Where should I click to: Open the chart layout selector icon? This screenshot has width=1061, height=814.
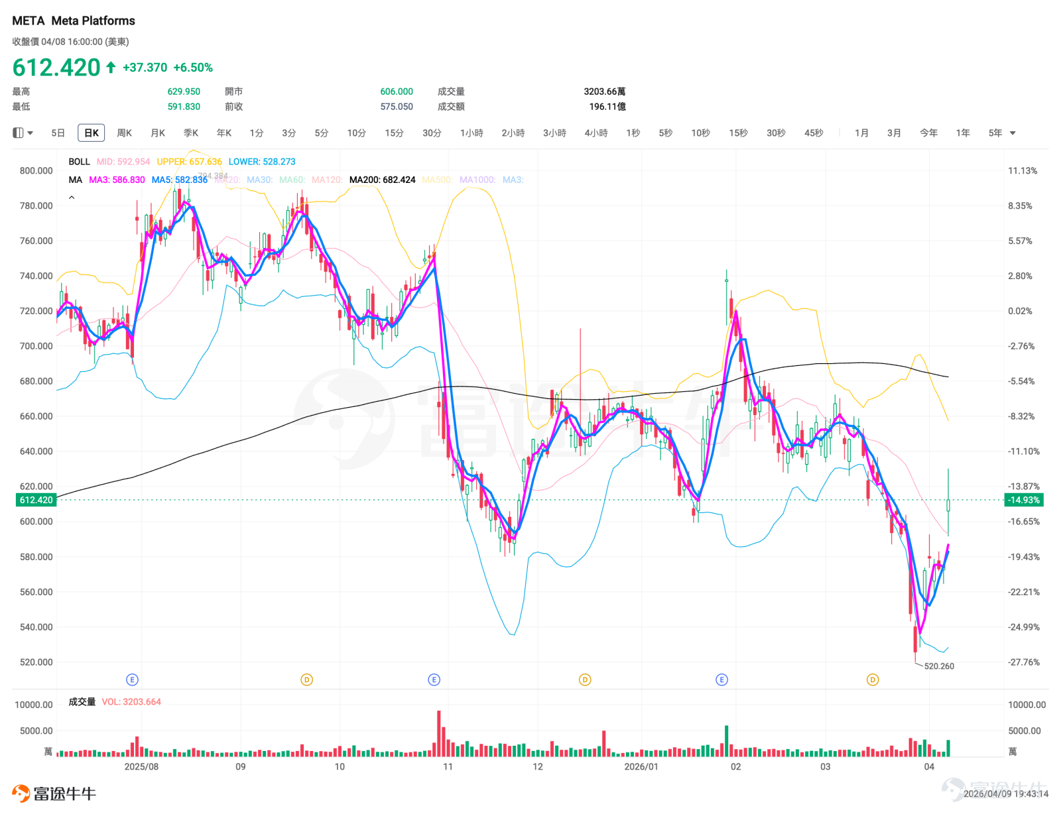[x=18, y=133]
